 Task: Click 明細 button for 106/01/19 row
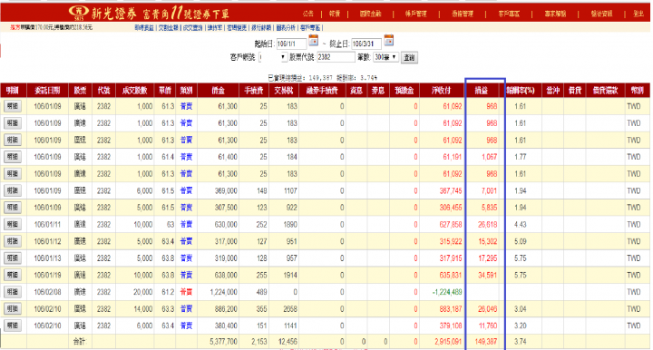point(13,275)
